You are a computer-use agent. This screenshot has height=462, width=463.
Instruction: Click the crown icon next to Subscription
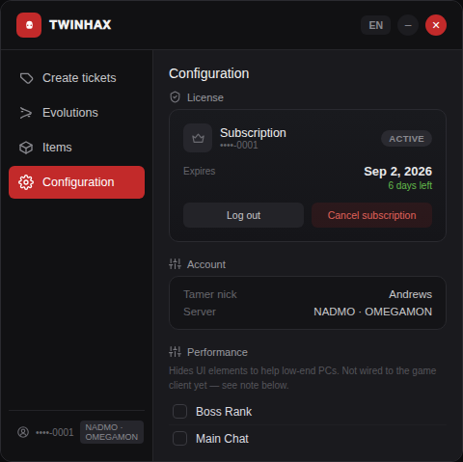pos(198,138)
